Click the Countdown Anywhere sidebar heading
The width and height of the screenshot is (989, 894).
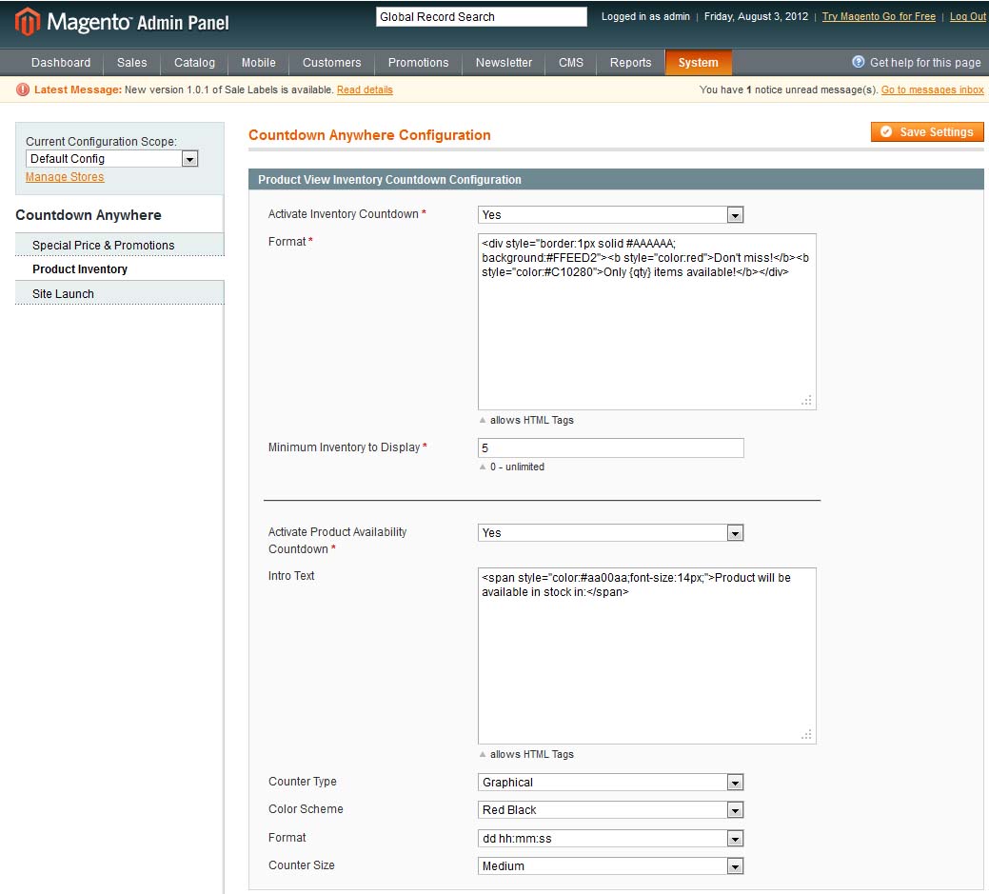click(x=89, y=215)
